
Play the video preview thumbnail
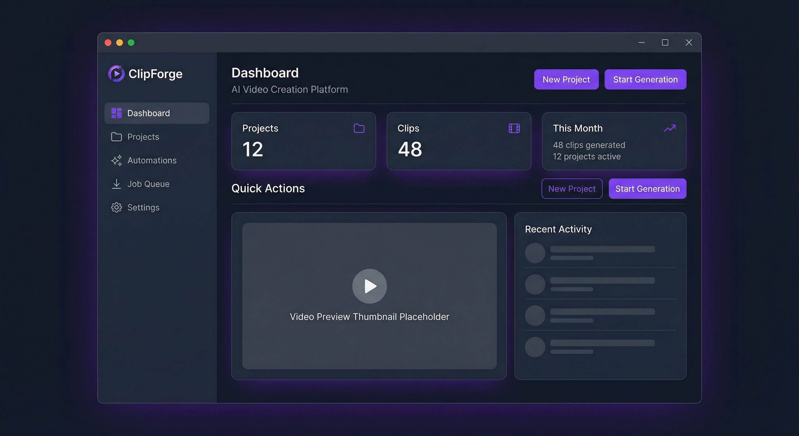[369, 286]
